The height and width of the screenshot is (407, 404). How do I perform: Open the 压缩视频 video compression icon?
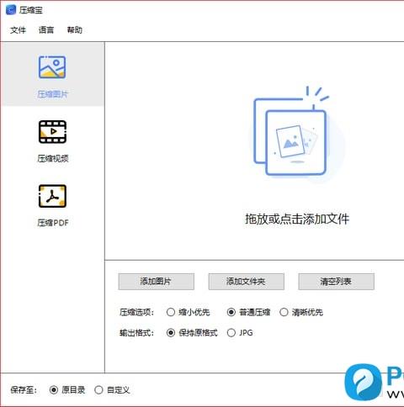coord(52,132)
